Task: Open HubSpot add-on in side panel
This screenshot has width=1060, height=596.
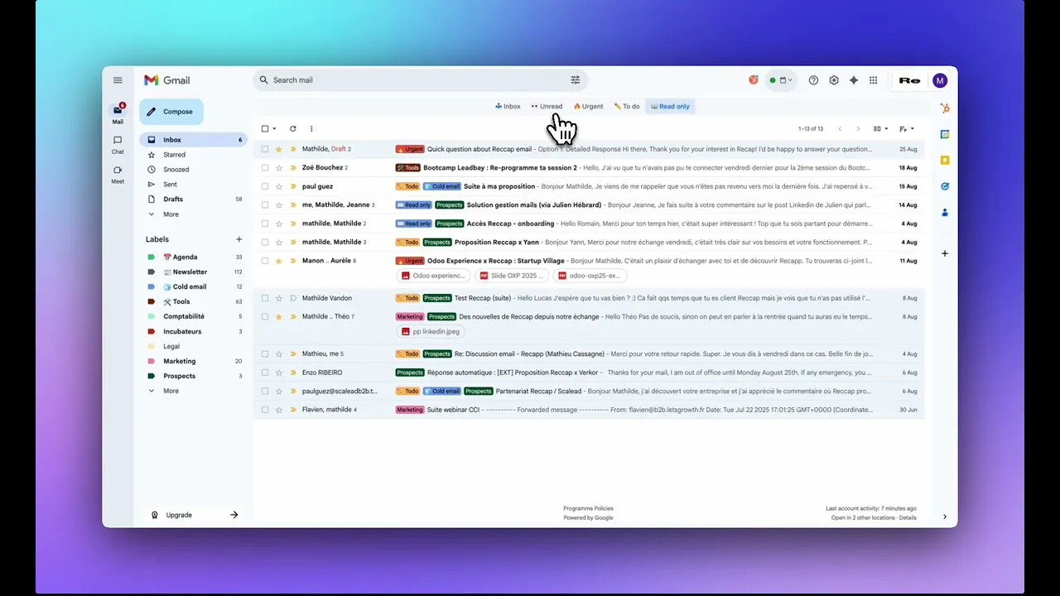Action: [945, 108]
